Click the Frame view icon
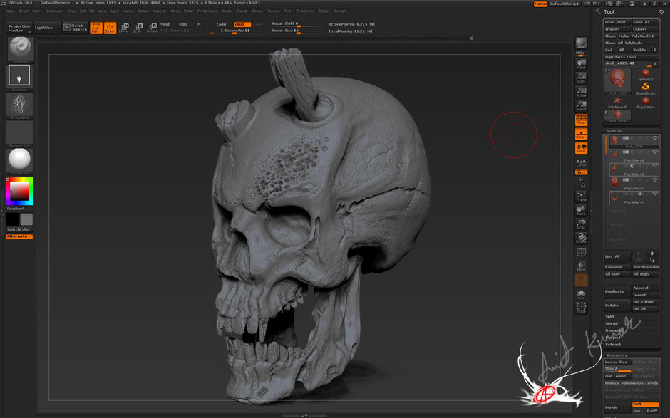The height and width of the screenshot is (418, 670). pyautogui.click(x=581, y=197)
